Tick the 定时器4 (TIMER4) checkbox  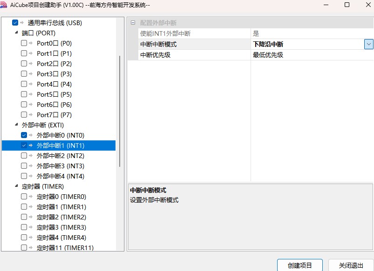tap(24, 238)
